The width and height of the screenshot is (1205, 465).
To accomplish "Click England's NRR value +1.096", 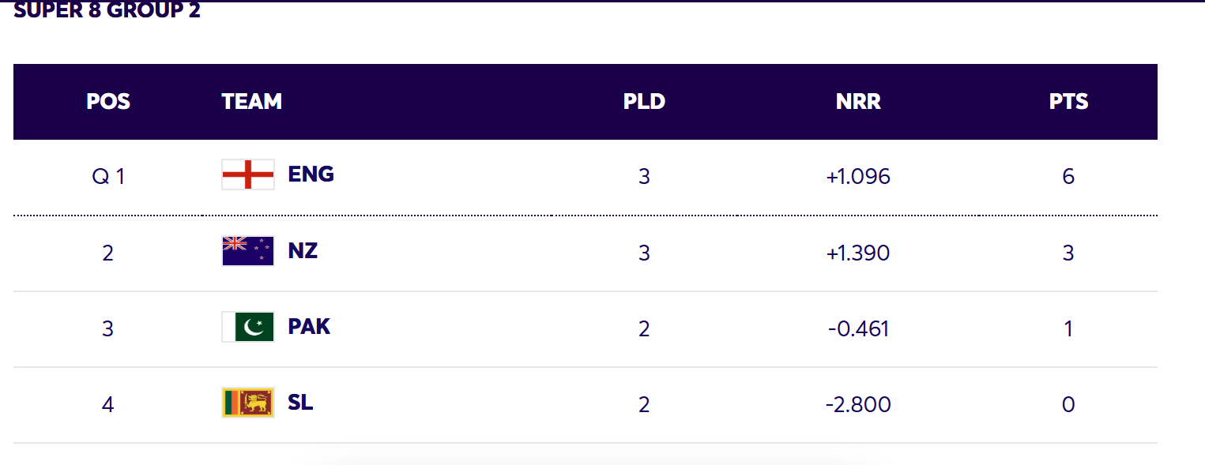I will pyautogui.click(x=858, y=176).
